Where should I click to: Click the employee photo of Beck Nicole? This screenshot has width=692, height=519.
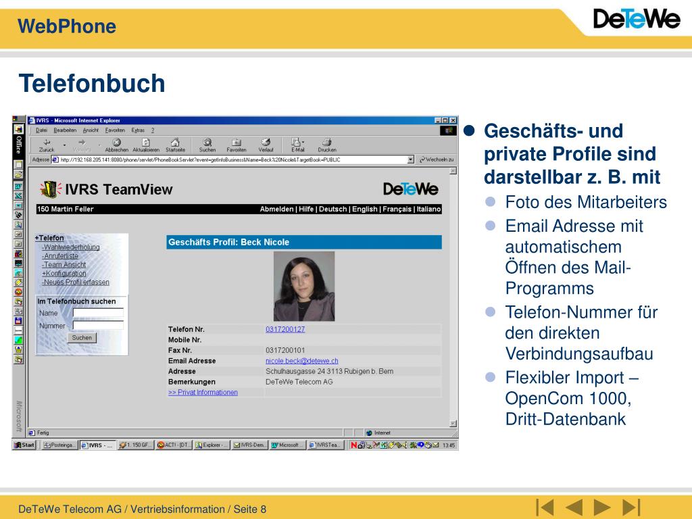point(304,286)
